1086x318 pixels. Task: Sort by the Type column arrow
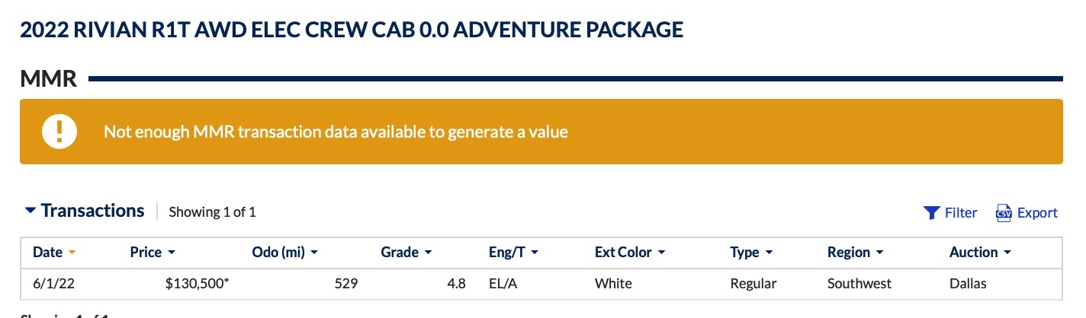point(769,253)
